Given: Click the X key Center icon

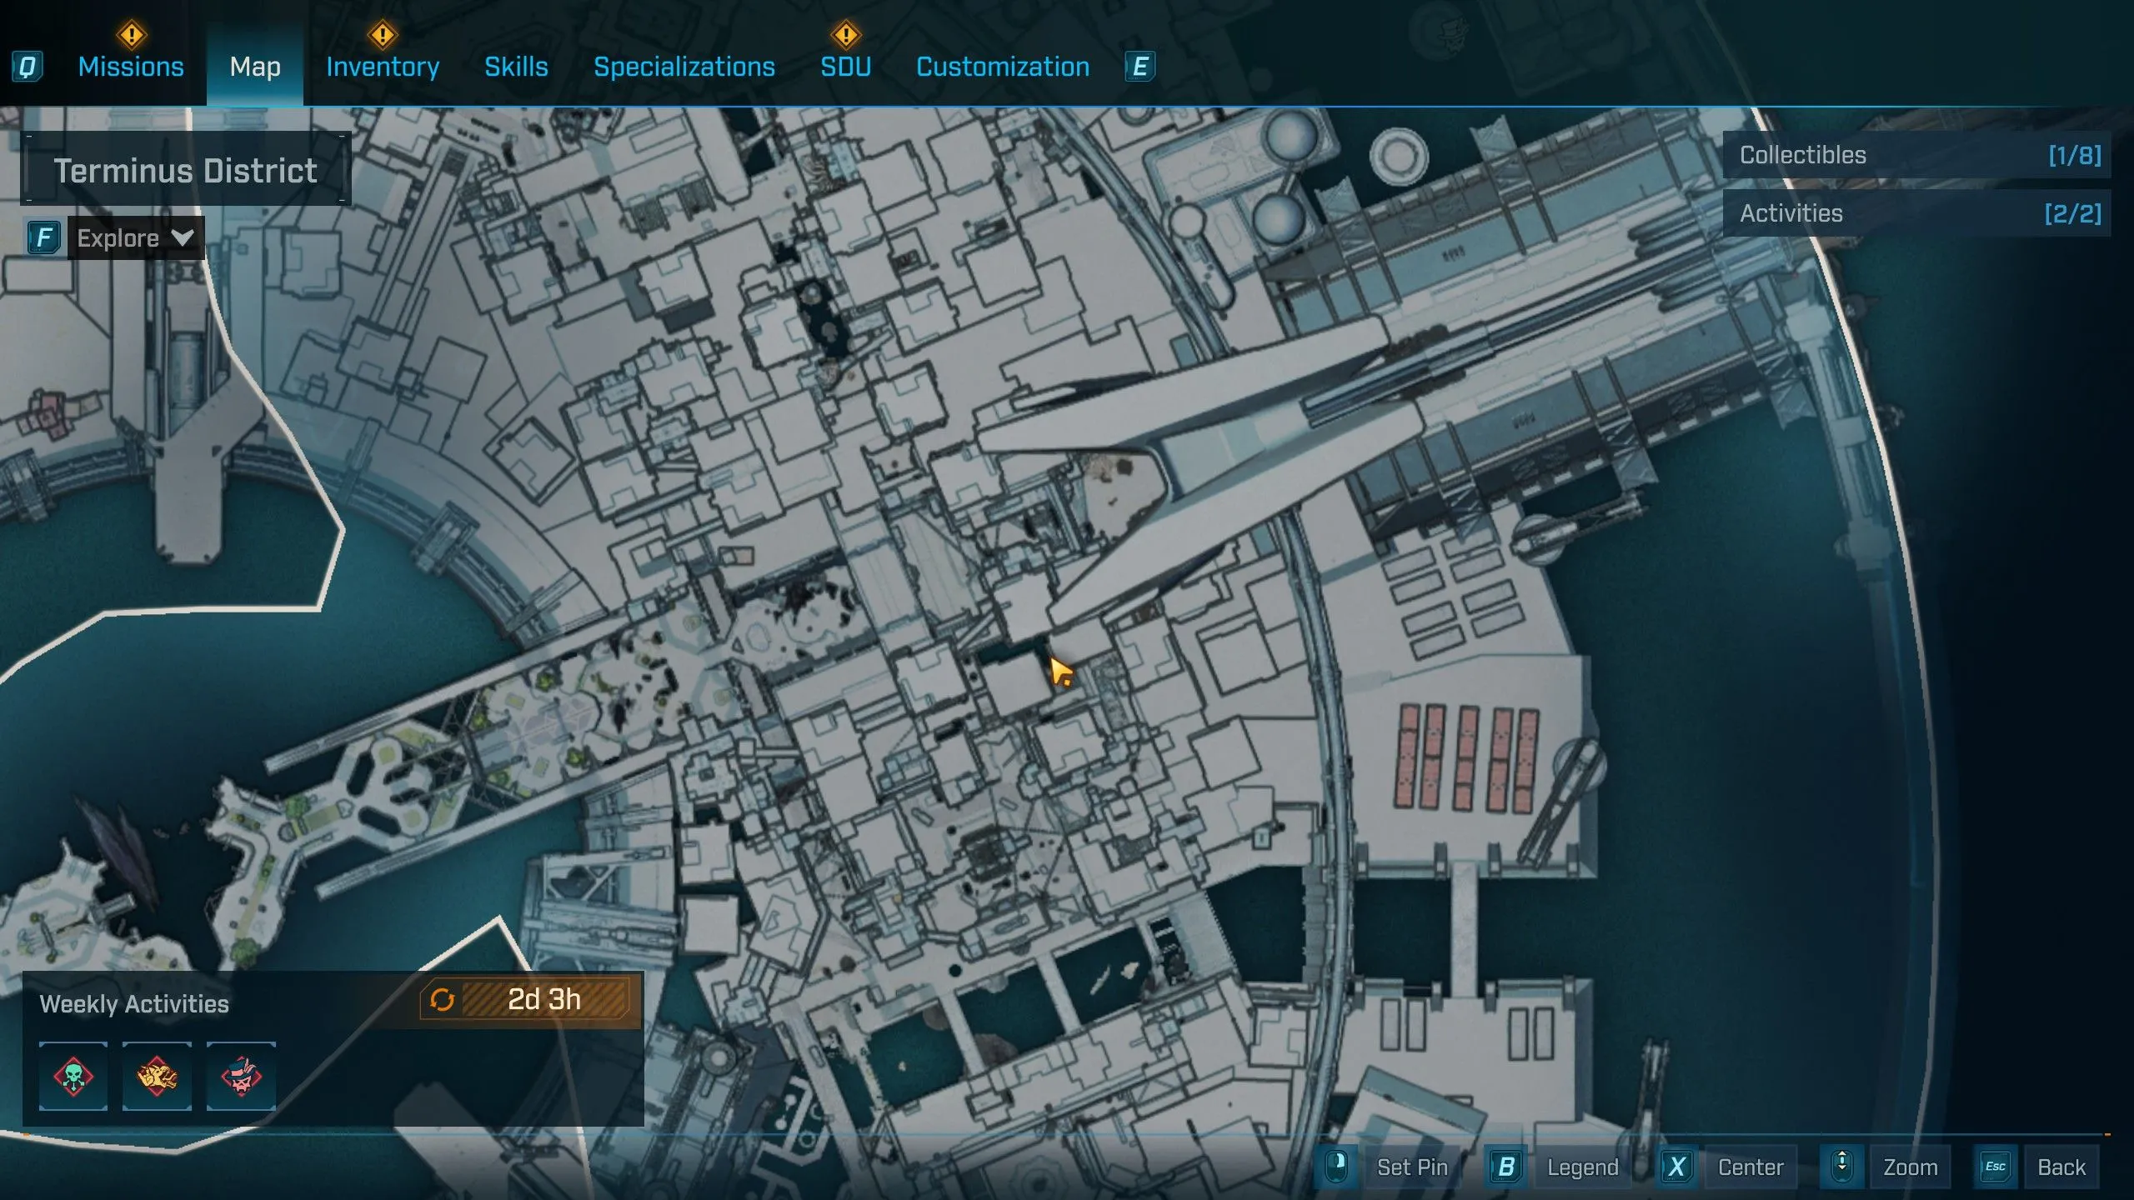Looking at the screenshot, I should click(x=1676, y=1167).
